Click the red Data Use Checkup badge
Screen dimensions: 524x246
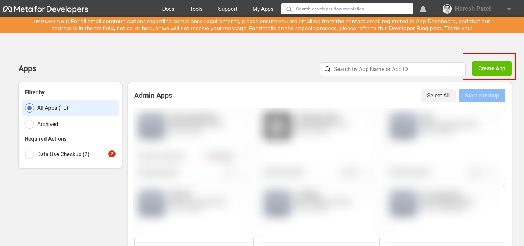(112, 154)
